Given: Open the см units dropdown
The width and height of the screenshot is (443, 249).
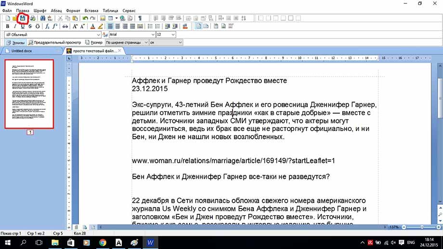Looking at the screenshot, I should click(180, 42).
